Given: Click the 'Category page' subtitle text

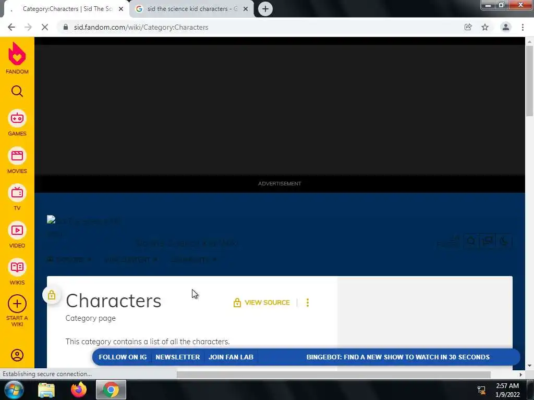Looking at the screenshot, I should 91,318.
